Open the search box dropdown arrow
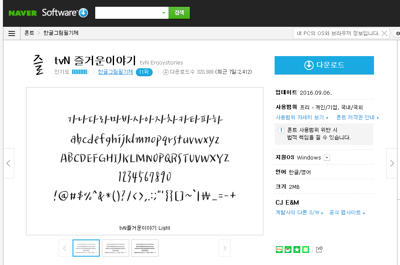The image size is (400, 265). (164, 13)
